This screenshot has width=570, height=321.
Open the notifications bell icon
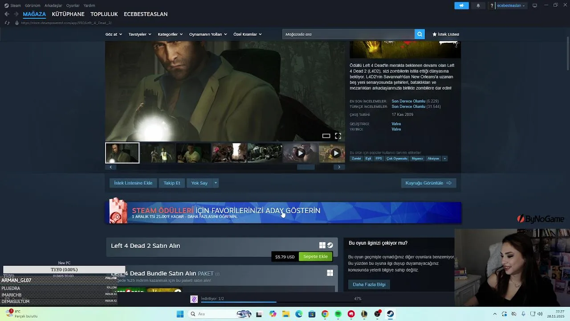click(478, 5)
